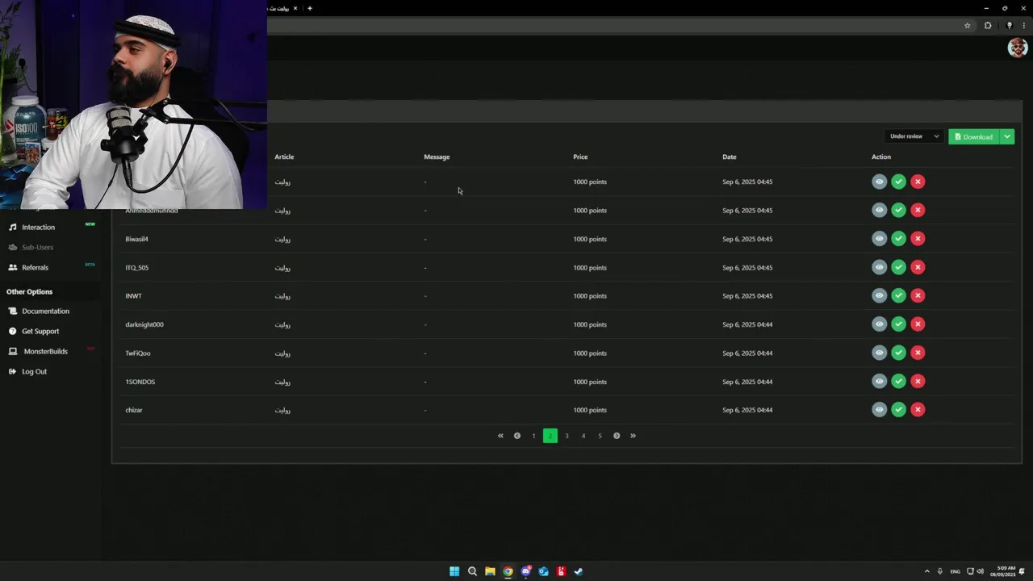Reject the 1SONDOS entry
This screenshot has width=1033, height=581.
point(918,381)
